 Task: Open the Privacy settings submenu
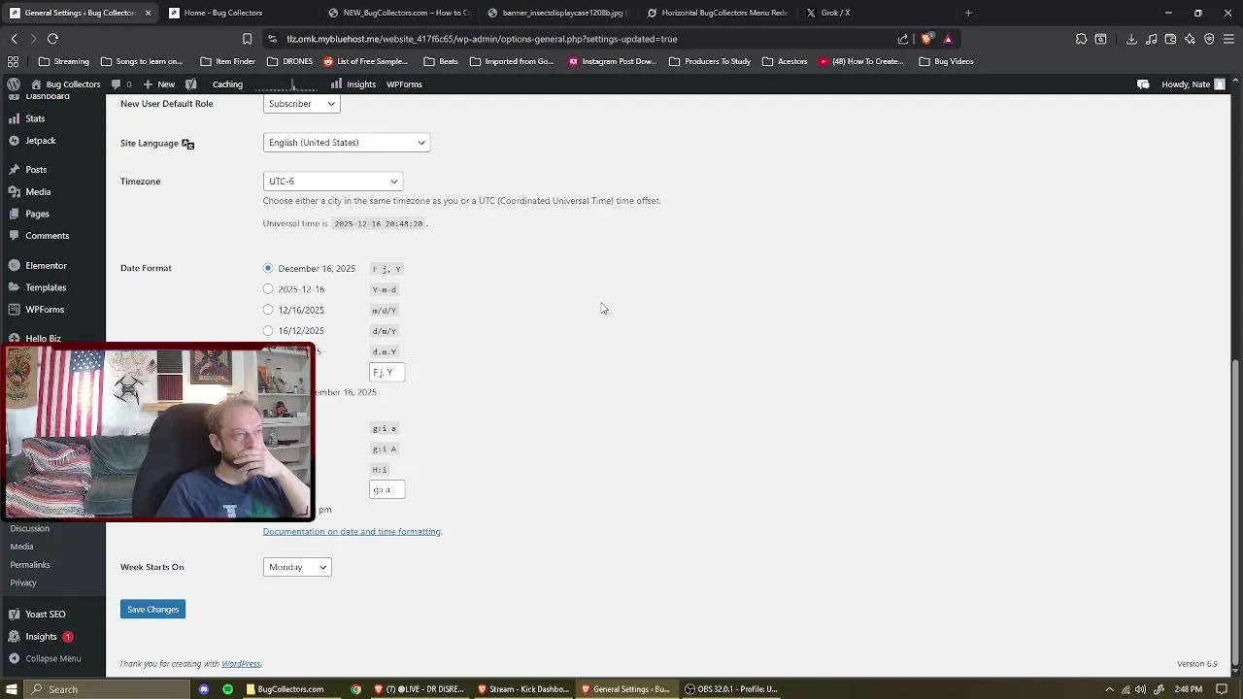(x=23, y=583)
